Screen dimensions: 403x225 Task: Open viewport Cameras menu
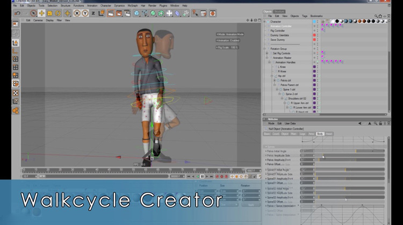pyautogui.click(x=38, y=20)
